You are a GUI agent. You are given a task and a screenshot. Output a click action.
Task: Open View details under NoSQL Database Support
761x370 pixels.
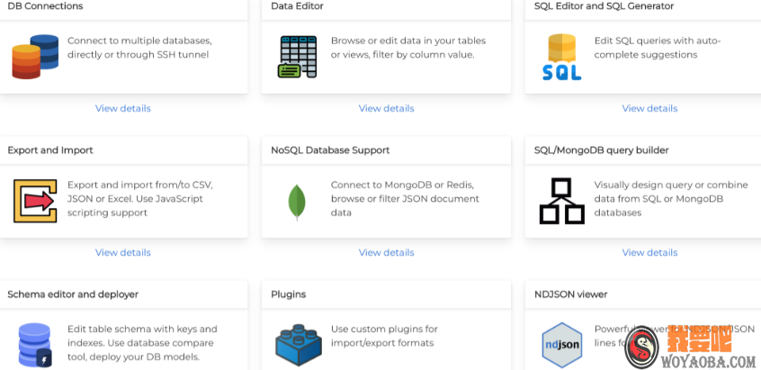click(387, 253)
